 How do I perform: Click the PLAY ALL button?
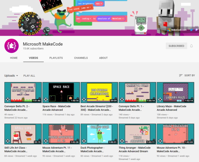tap(29, 76)
